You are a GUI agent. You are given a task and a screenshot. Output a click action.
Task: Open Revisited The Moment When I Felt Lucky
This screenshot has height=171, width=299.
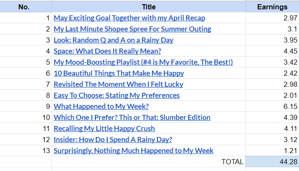118,84
